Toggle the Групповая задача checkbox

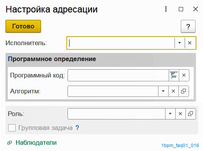(x=12, y=128)
